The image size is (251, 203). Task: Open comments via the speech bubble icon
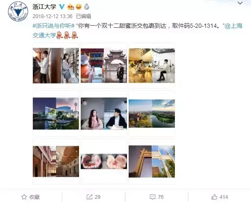point(152,197)
